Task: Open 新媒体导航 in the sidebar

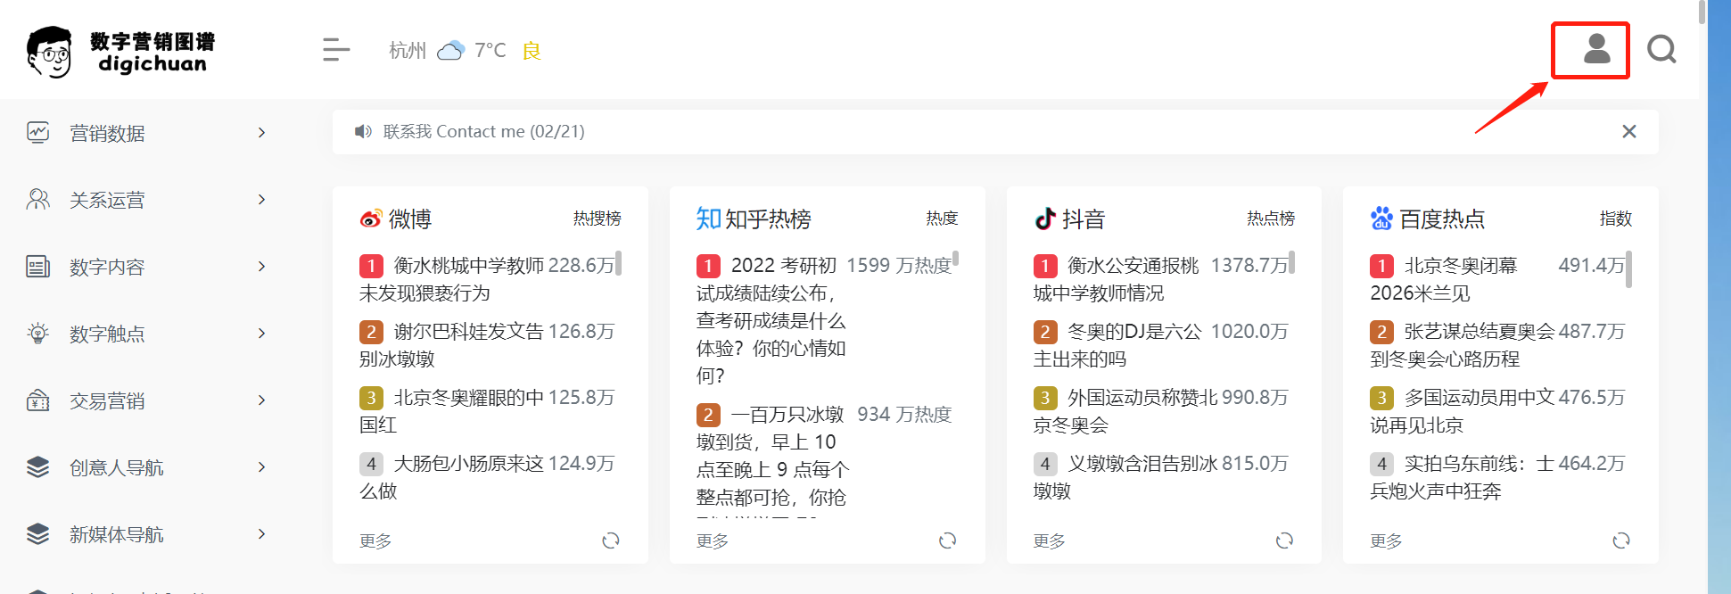Action: (x=116, y=535)
